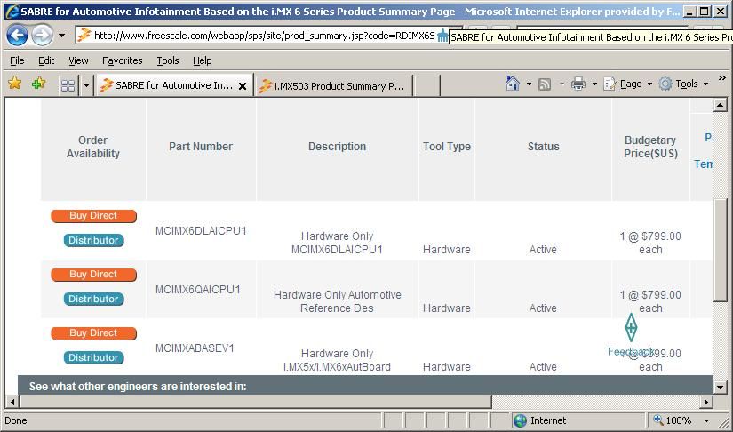733x432 pixels.
Task: Click vertical scrollbar up arrow
Action: coord(720,105)
